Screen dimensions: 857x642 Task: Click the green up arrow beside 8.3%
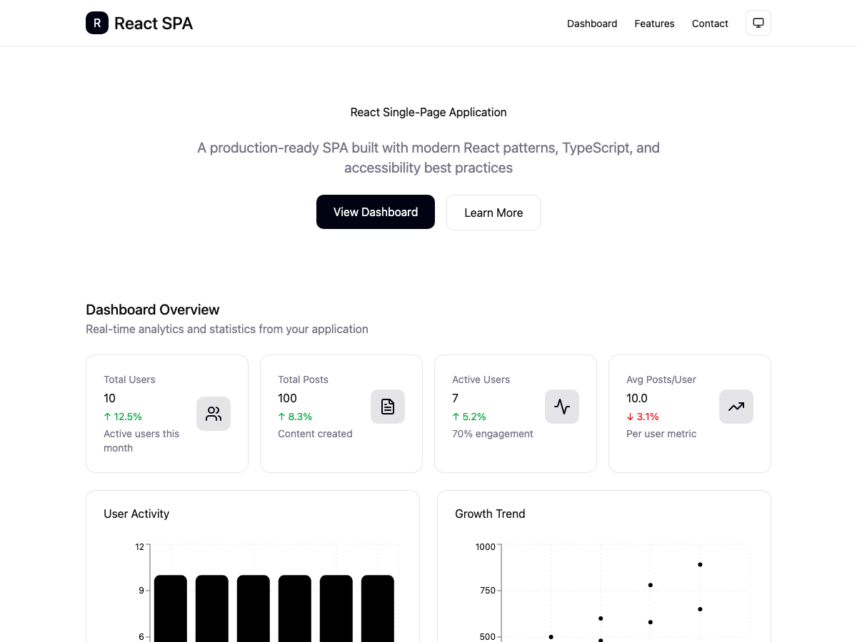pyautogui.click(x=282, y=417)
